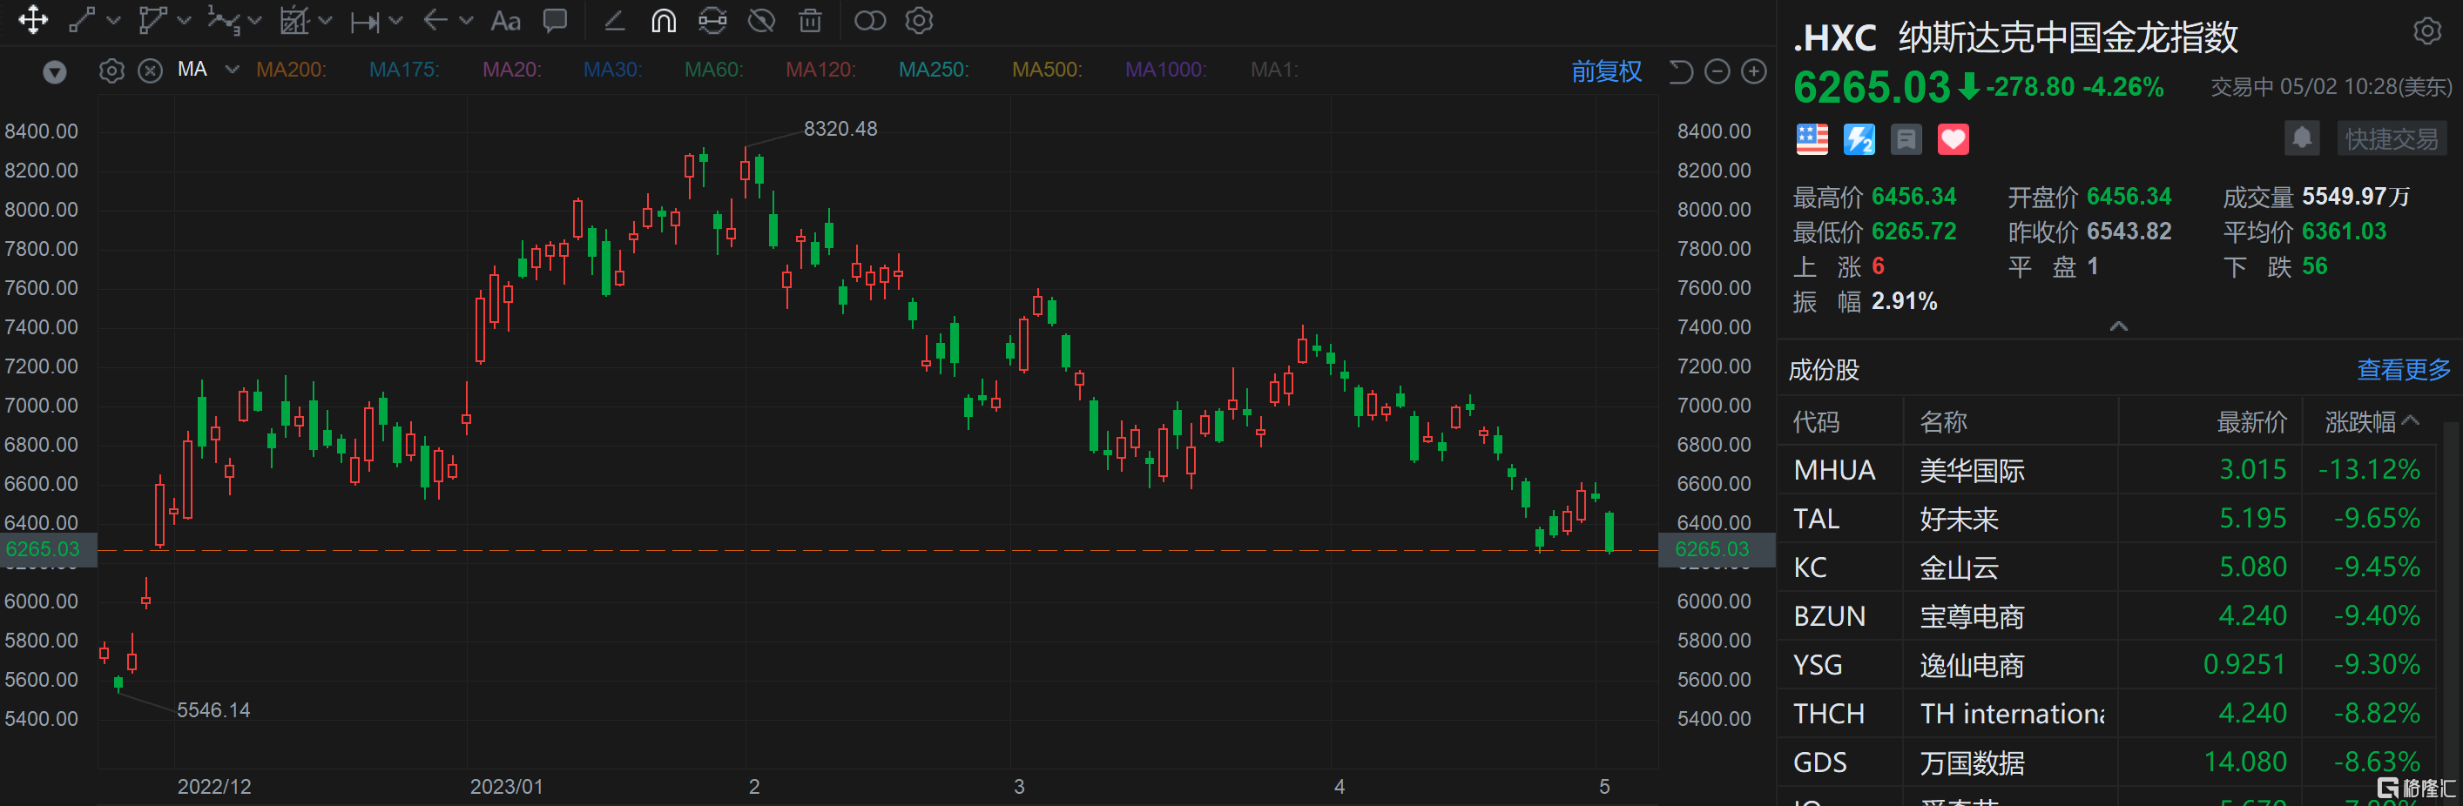Open chart toolbar settings gear
Image resolution: width=2463 pixels, height=806 pixels.
[919, 20]
